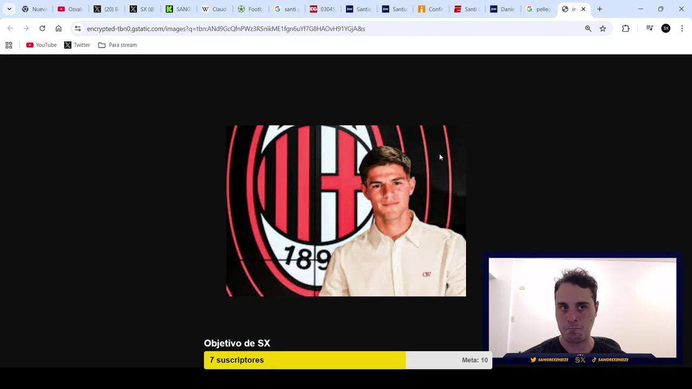Click the AC Milan player image
This screenshot has height=389, width=692.
tap(346, 211)
